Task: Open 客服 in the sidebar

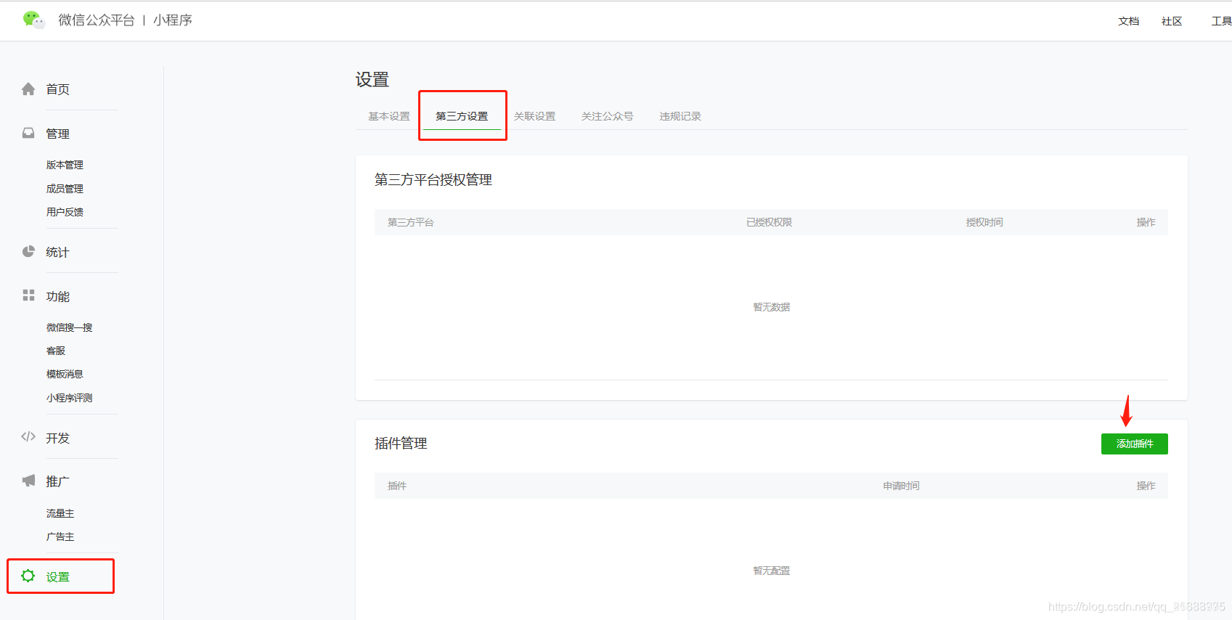Action: [x=55, y=351]
